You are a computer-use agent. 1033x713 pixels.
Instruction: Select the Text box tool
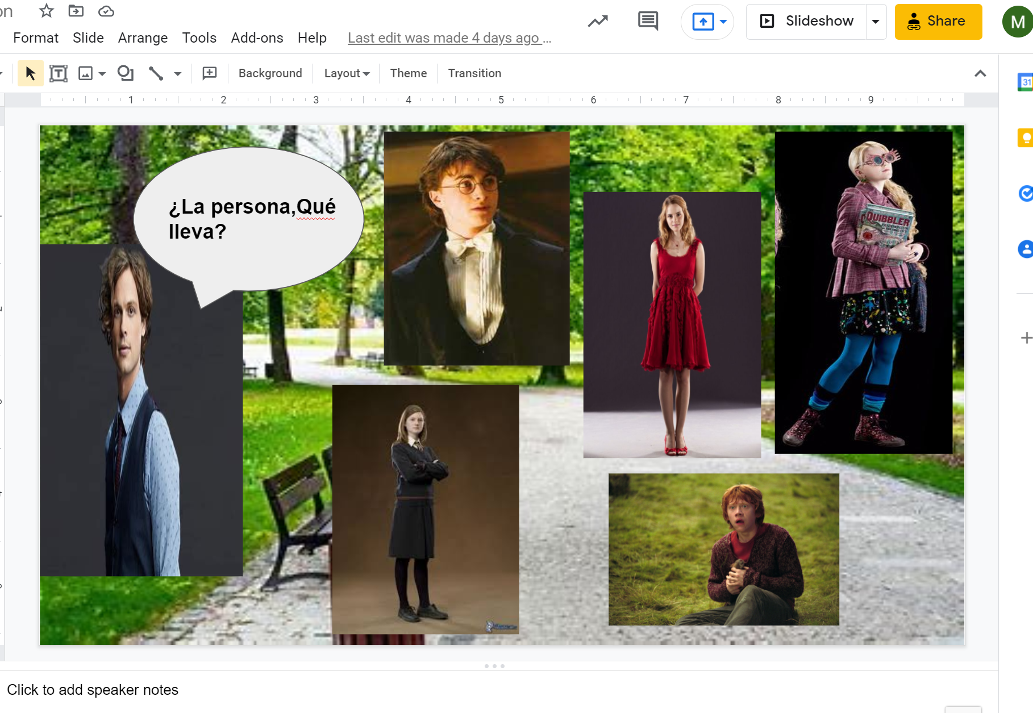click(x=59, y=73)
